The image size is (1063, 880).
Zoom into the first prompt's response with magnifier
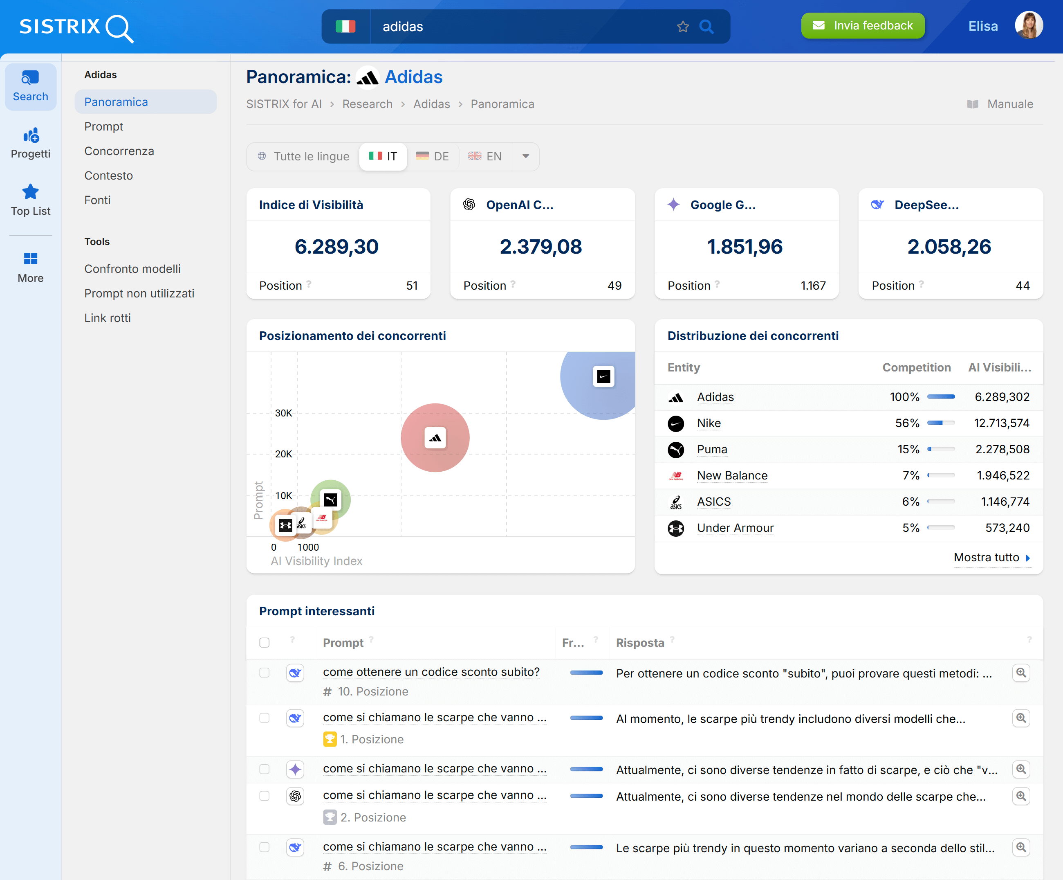tap(1021, 673)
